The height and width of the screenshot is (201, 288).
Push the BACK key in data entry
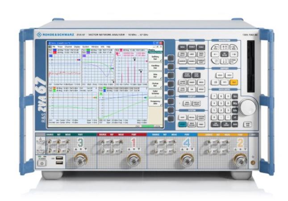pos(235,124)
